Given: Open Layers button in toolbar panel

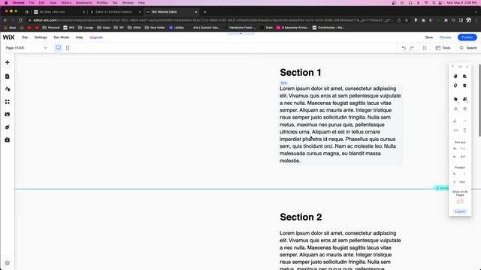Looking at the screenshot, I should pyautogui.click(x=460, y=211).
